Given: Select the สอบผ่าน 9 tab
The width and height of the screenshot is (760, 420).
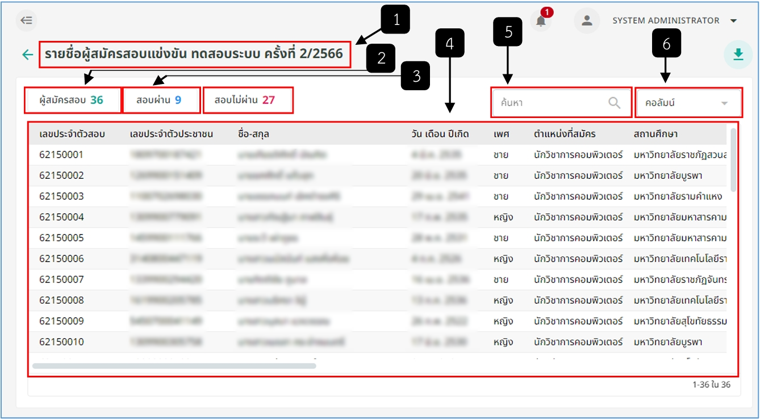Looking at the screenshot, I should coord(161,100).
